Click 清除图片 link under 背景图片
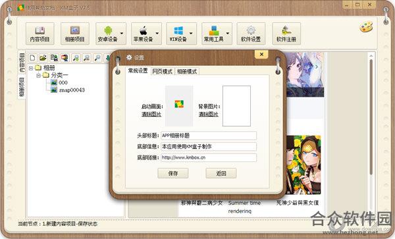This screenshot has width=395, height=239. [208, 114]
